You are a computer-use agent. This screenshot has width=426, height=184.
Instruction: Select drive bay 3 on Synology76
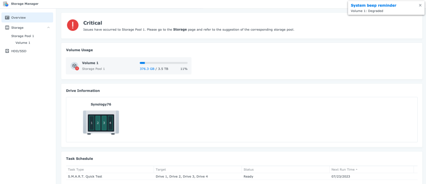coord(104,123)
